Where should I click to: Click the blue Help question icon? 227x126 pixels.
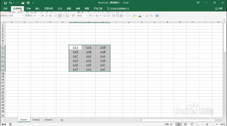pyautogui.click(x=157, y=16)
